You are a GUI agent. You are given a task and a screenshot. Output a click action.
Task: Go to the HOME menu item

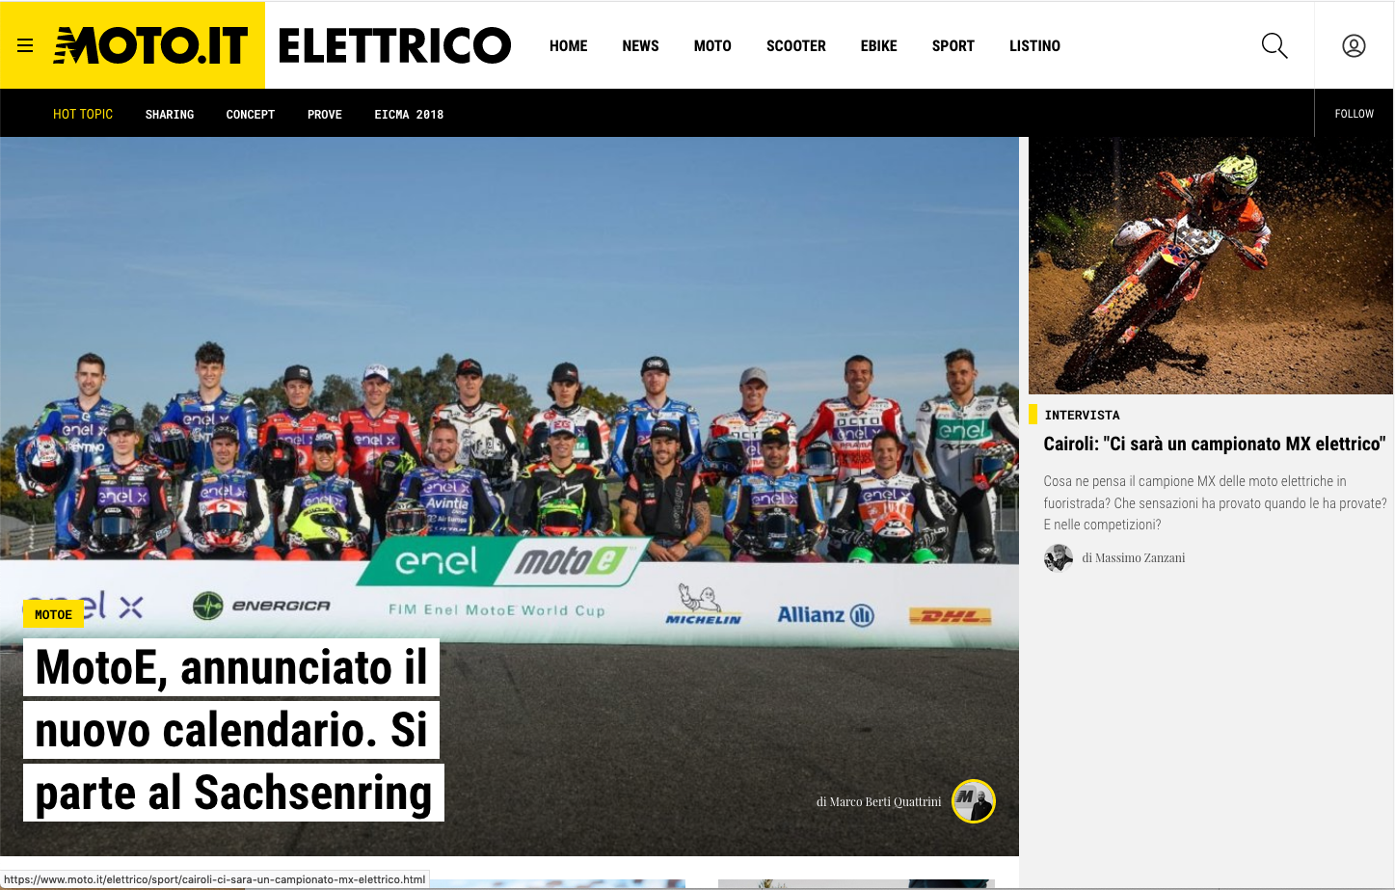(569, 46)
